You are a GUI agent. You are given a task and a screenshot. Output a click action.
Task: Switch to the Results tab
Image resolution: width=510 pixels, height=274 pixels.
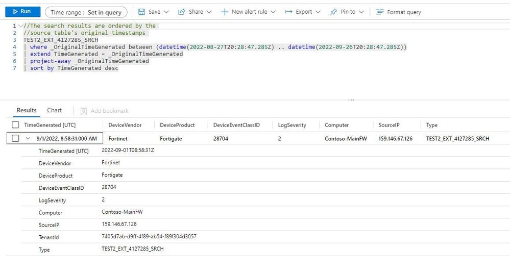[27, 110]
